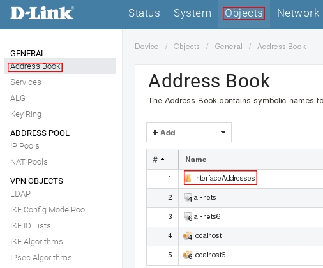Screen dimensions: 323x268
Task: Click the General breadcrumb link
Action: (229, 47)
